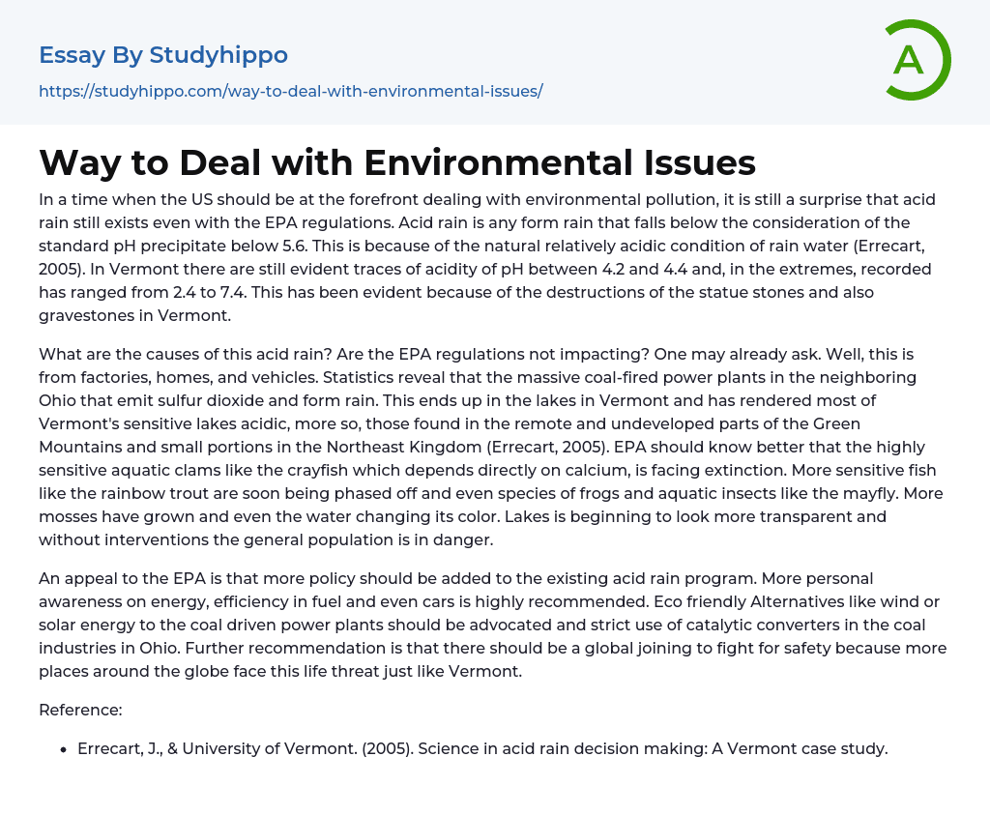The height and width of the screenshot is (815, 990).
Task: Click the bullet point before the reference entry
Action: click(x=63, y=749)
